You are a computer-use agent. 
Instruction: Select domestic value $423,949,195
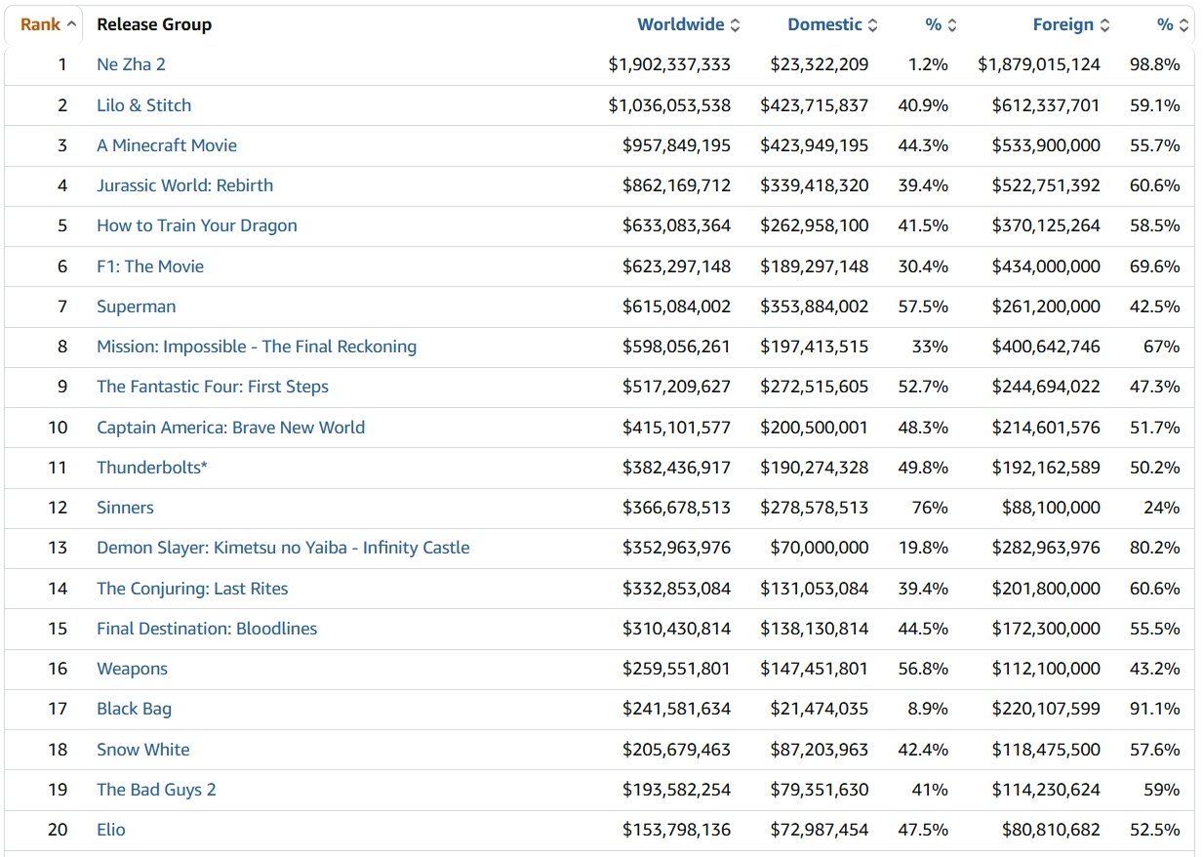pos(815,144)
